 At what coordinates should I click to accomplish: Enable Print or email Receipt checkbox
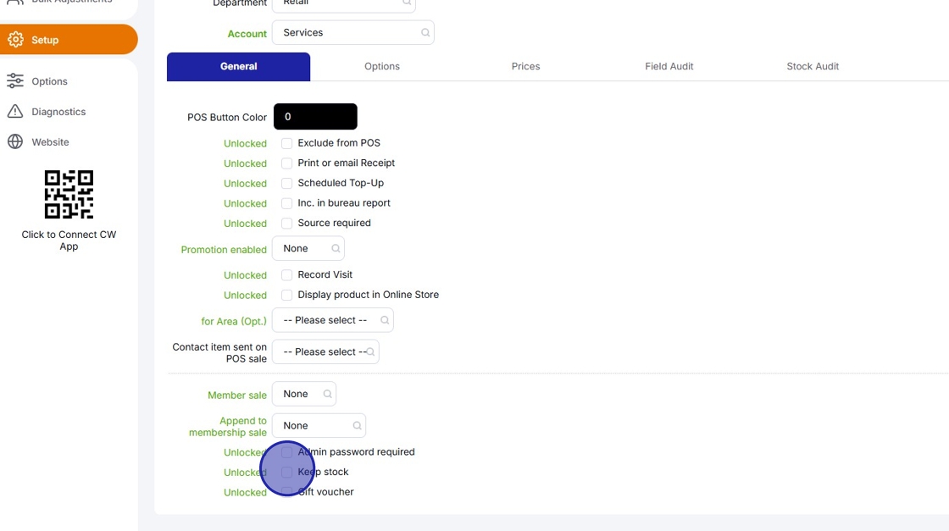pyautogui.click(x=287, y=163)
